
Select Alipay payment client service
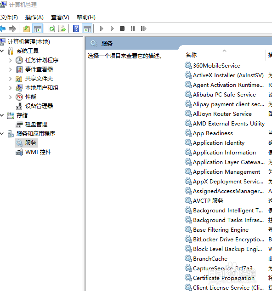228,104
